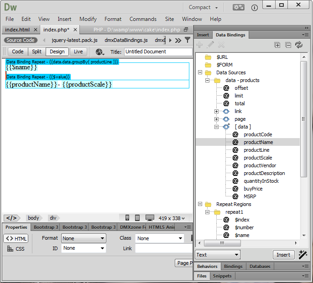Open jquery-latest.pack.js related file

(x=74, y=40)
